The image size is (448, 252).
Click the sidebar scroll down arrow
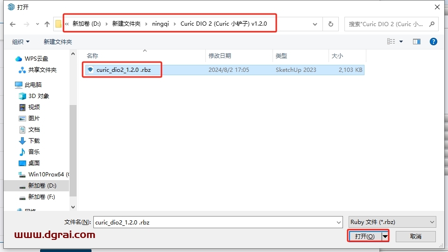73,207
